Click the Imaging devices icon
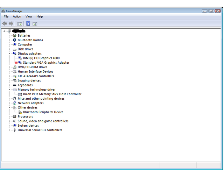The image size is (224, 170). click(x=15, y=81)
